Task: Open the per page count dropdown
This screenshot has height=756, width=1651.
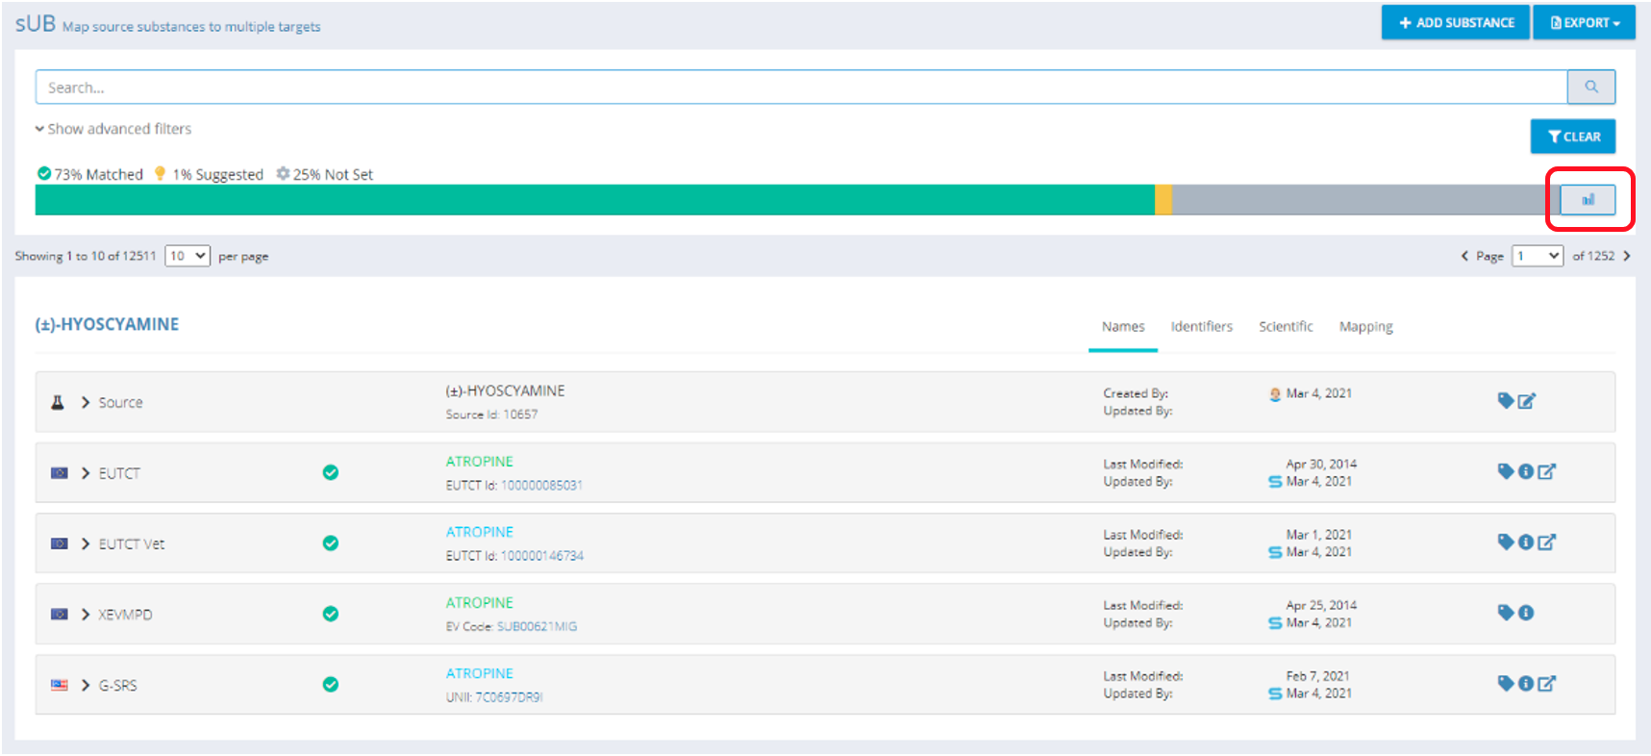Action: click(x=188, y=256)
